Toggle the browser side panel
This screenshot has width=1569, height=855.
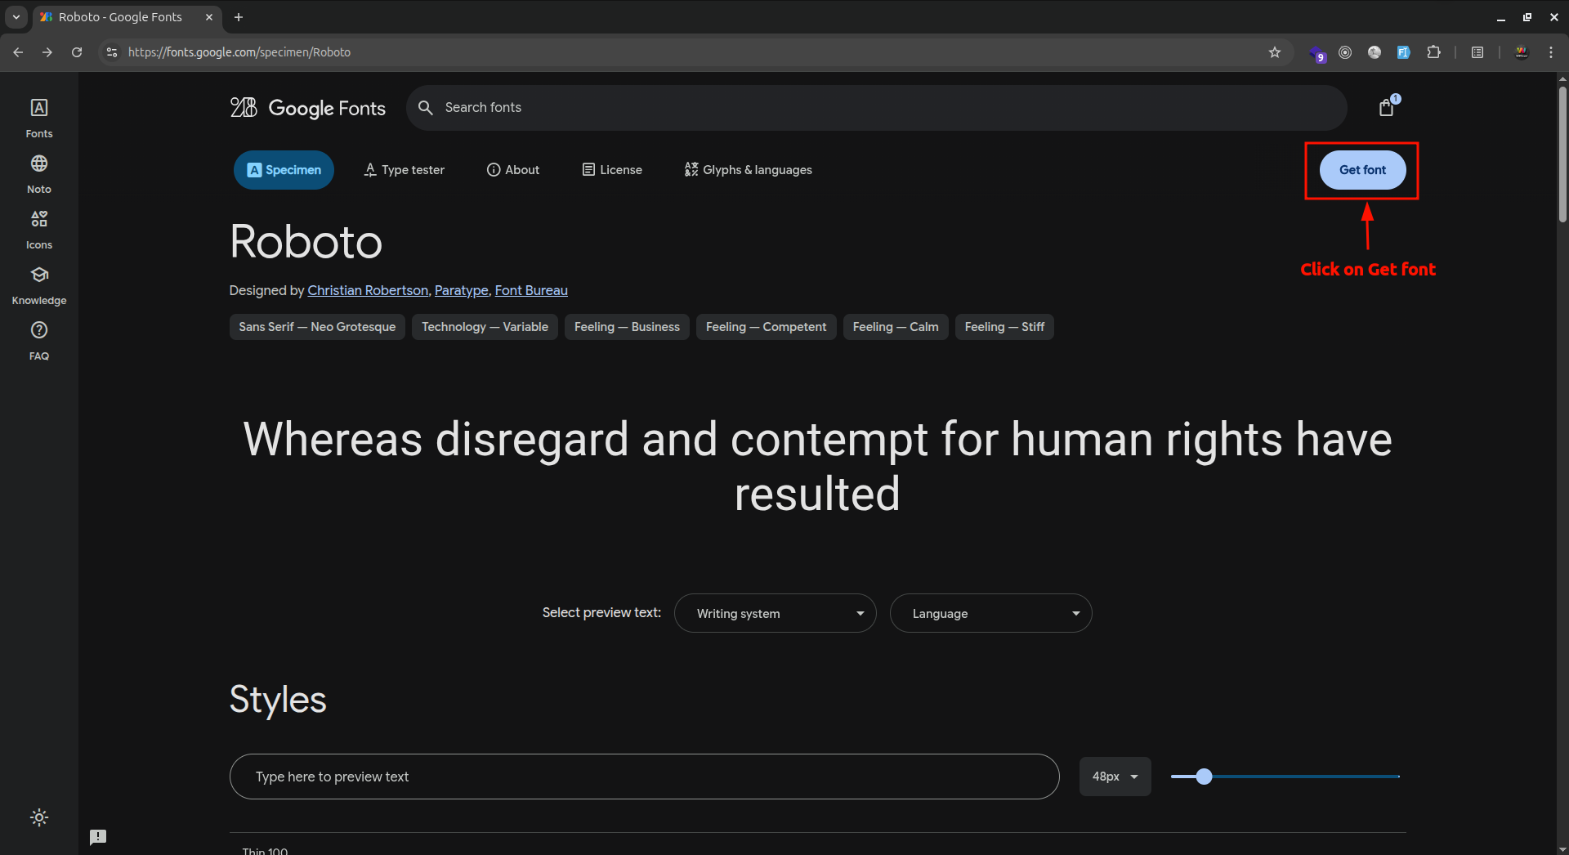[x=1477, y=51]
